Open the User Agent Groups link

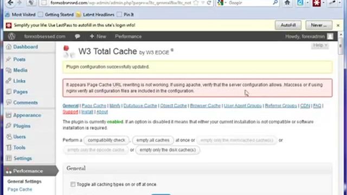point(242,106)
